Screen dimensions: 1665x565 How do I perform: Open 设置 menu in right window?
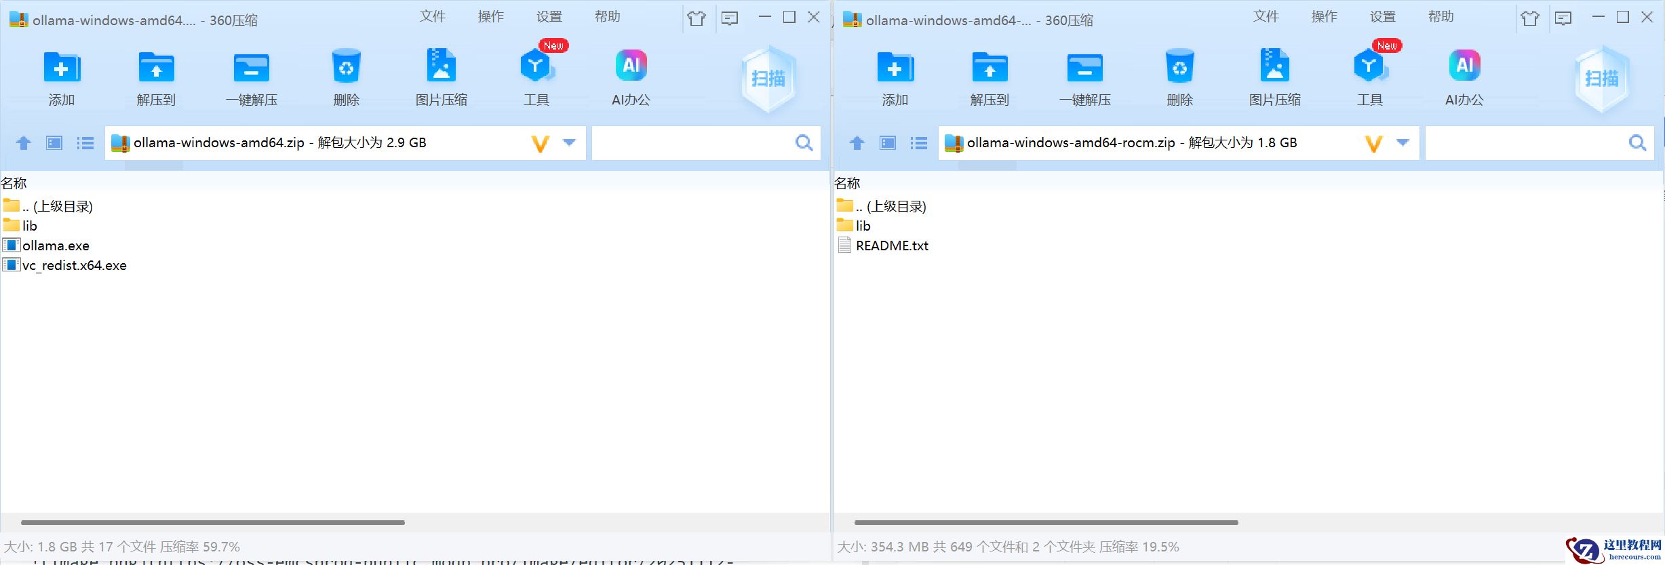[x=1383, y=17]
